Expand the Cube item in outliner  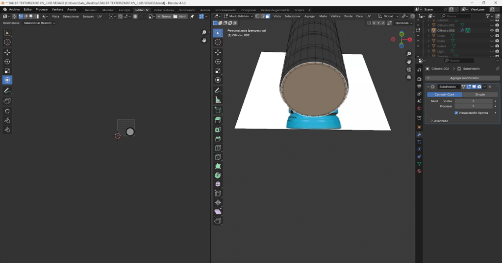click(x=428, y=36)
